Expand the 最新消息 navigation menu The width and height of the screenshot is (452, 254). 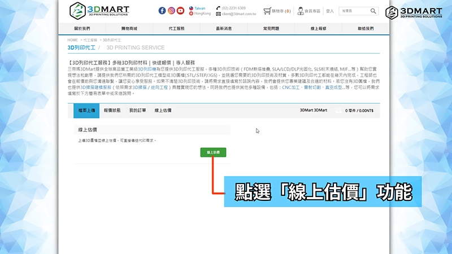(x=224, y=28)
